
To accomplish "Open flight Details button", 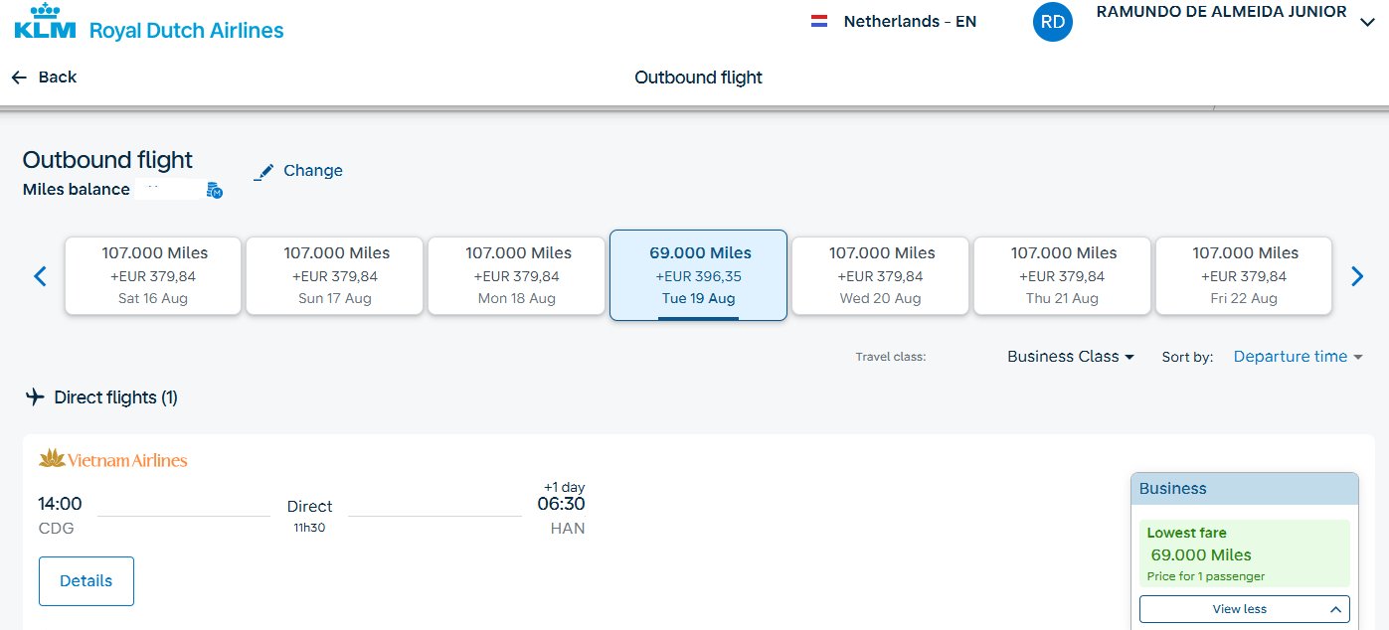I will (87, 581).
